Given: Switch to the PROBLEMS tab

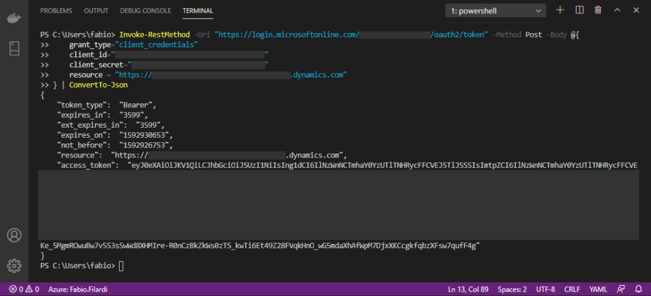Looking at the screenshot, I should click(56, 11).
